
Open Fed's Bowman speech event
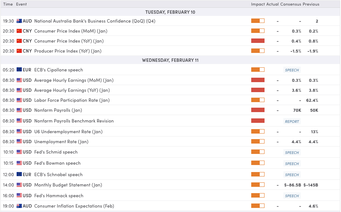coord(57,163)
